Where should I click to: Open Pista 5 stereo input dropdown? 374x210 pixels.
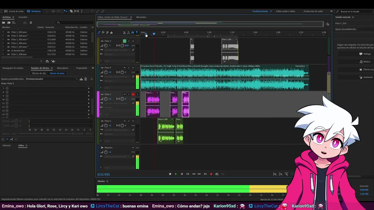117,103
